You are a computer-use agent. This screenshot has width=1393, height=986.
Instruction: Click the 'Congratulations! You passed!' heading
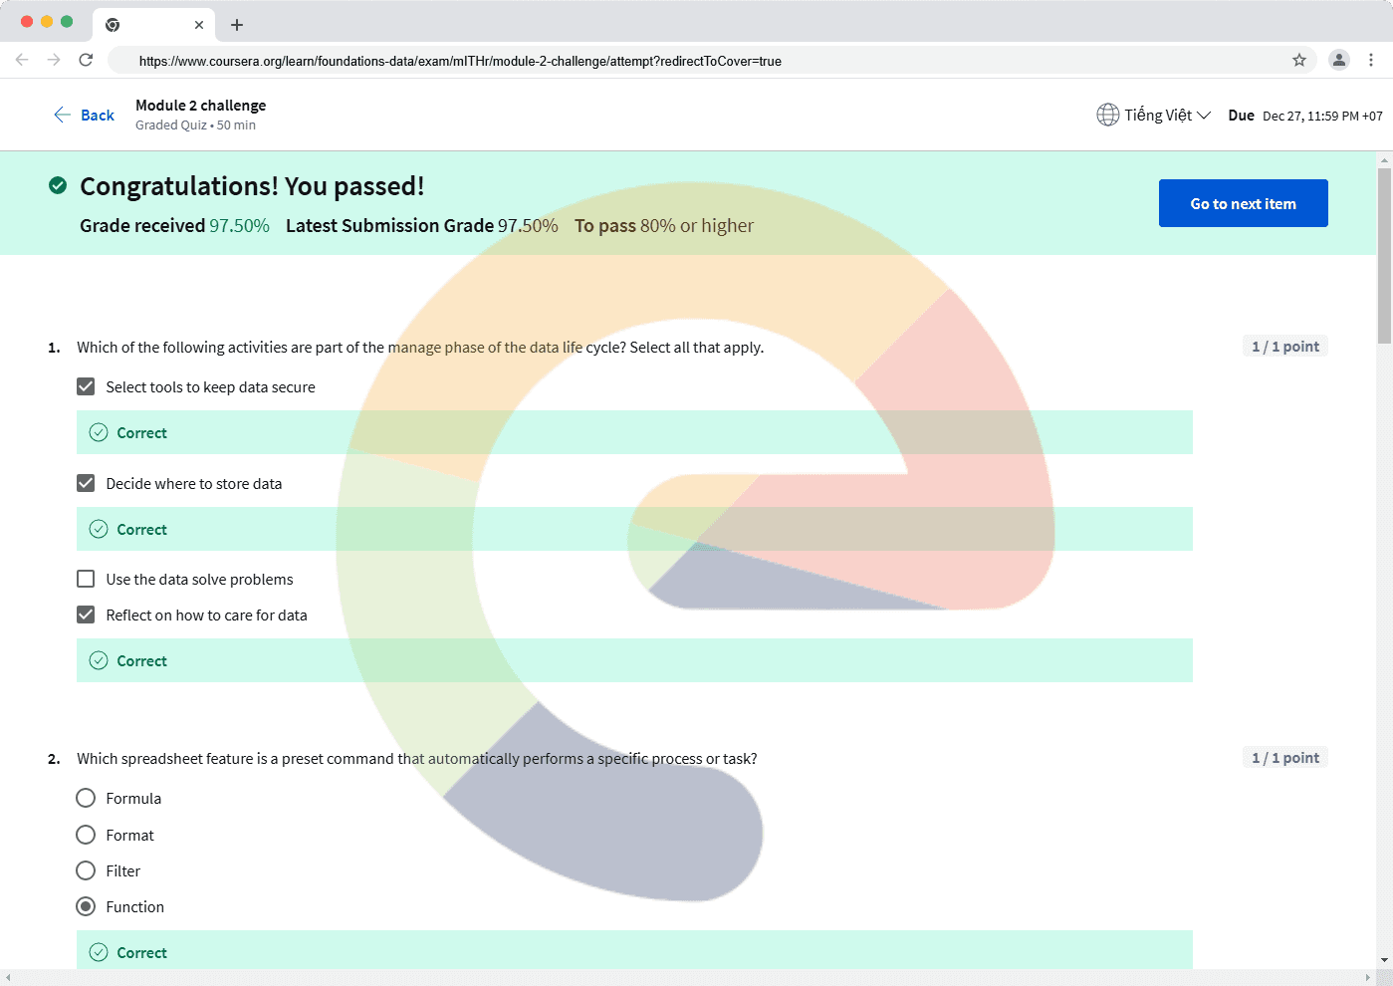pyautogui.click(x=252, y=186)
